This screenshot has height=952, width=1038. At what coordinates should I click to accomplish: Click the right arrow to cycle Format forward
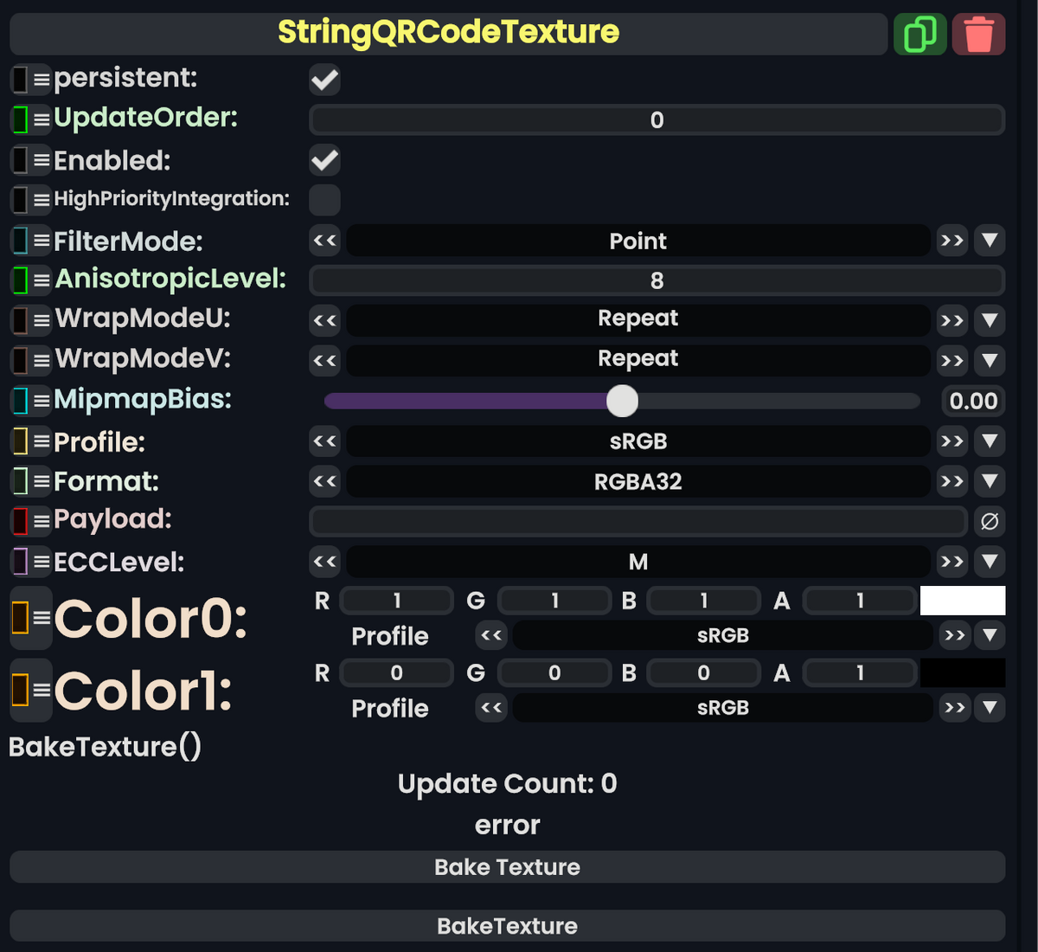(x=951, y=481)
